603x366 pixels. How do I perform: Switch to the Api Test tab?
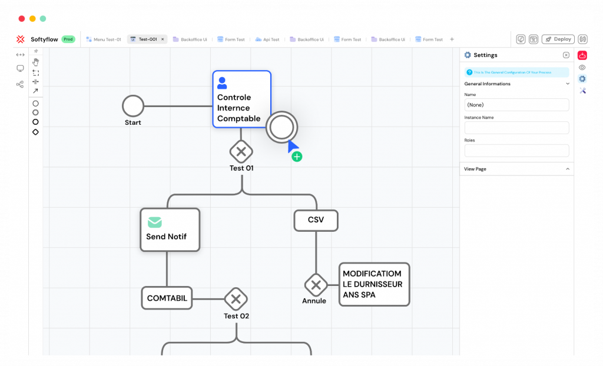tap(267, 39)
